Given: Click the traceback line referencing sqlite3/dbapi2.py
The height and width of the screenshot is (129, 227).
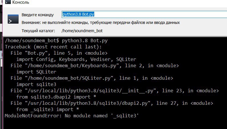Looking at the screenshot, I should [112, 103].
